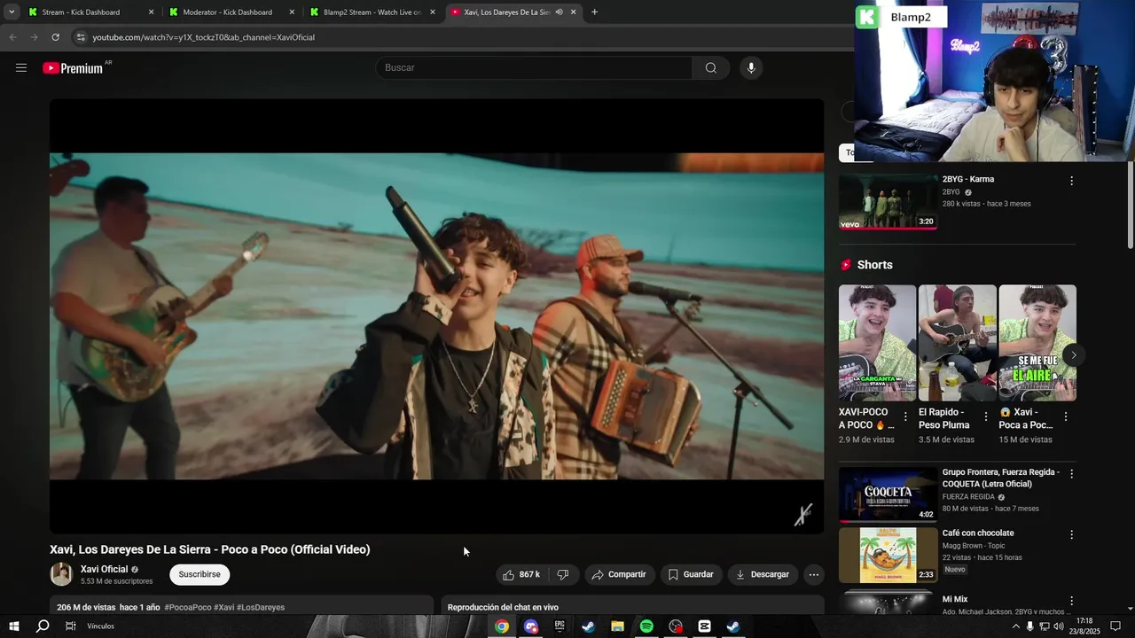Open Spotify from the taskbar
This screenshot has width=1135, height=638.
coord(646,626)
